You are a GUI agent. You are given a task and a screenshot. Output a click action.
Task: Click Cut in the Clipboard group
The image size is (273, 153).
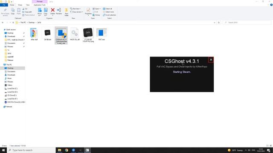pyautogui.click(x=25, y=8)
